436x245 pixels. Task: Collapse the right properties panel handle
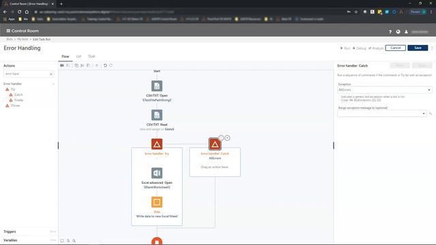tap(334, 145)
